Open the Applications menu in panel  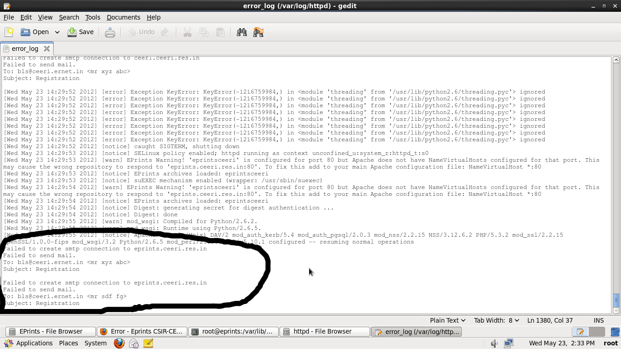click(29, 343)
